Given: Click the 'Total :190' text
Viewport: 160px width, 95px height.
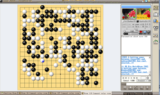Looking at the screenshot, I should coord(129,81).
